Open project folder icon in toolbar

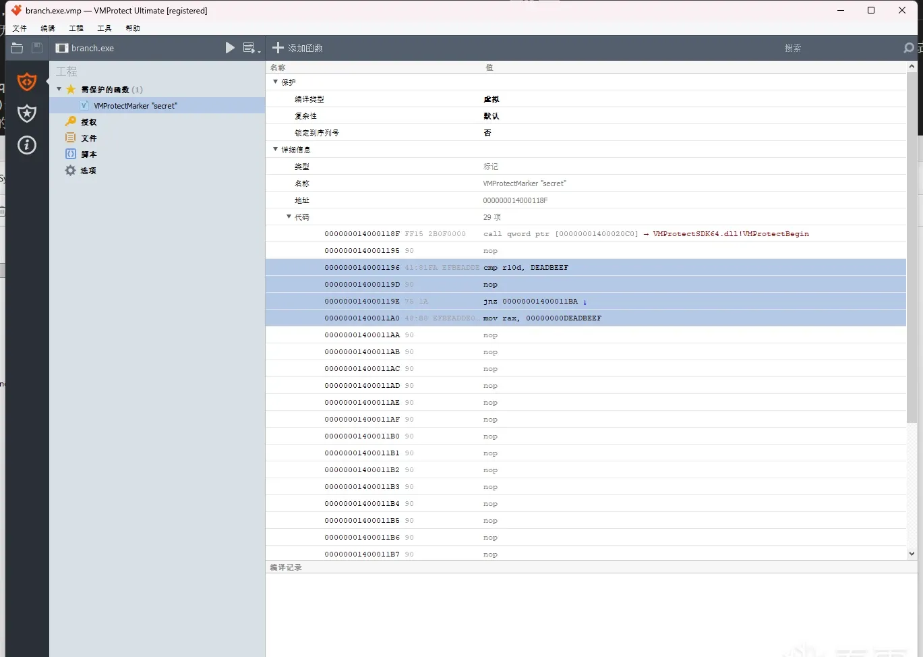(x=17, y=48)
